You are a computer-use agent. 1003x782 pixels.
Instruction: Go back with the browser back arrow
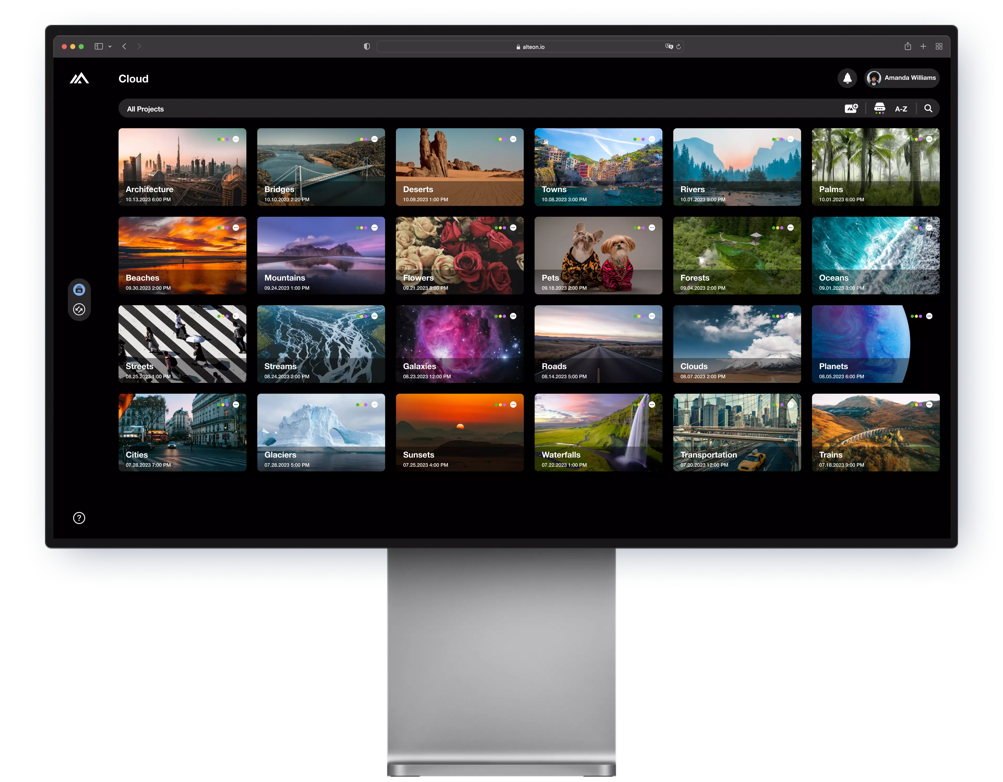coord(124,46)
